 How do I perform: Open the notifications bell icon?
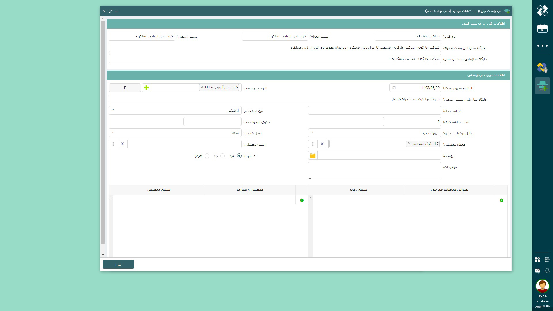pyautogui.click(x=547, y=270)
